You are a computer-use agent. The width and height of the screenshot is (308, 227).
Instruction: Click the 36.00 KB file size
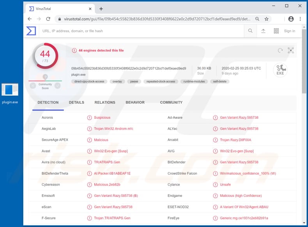204,68
